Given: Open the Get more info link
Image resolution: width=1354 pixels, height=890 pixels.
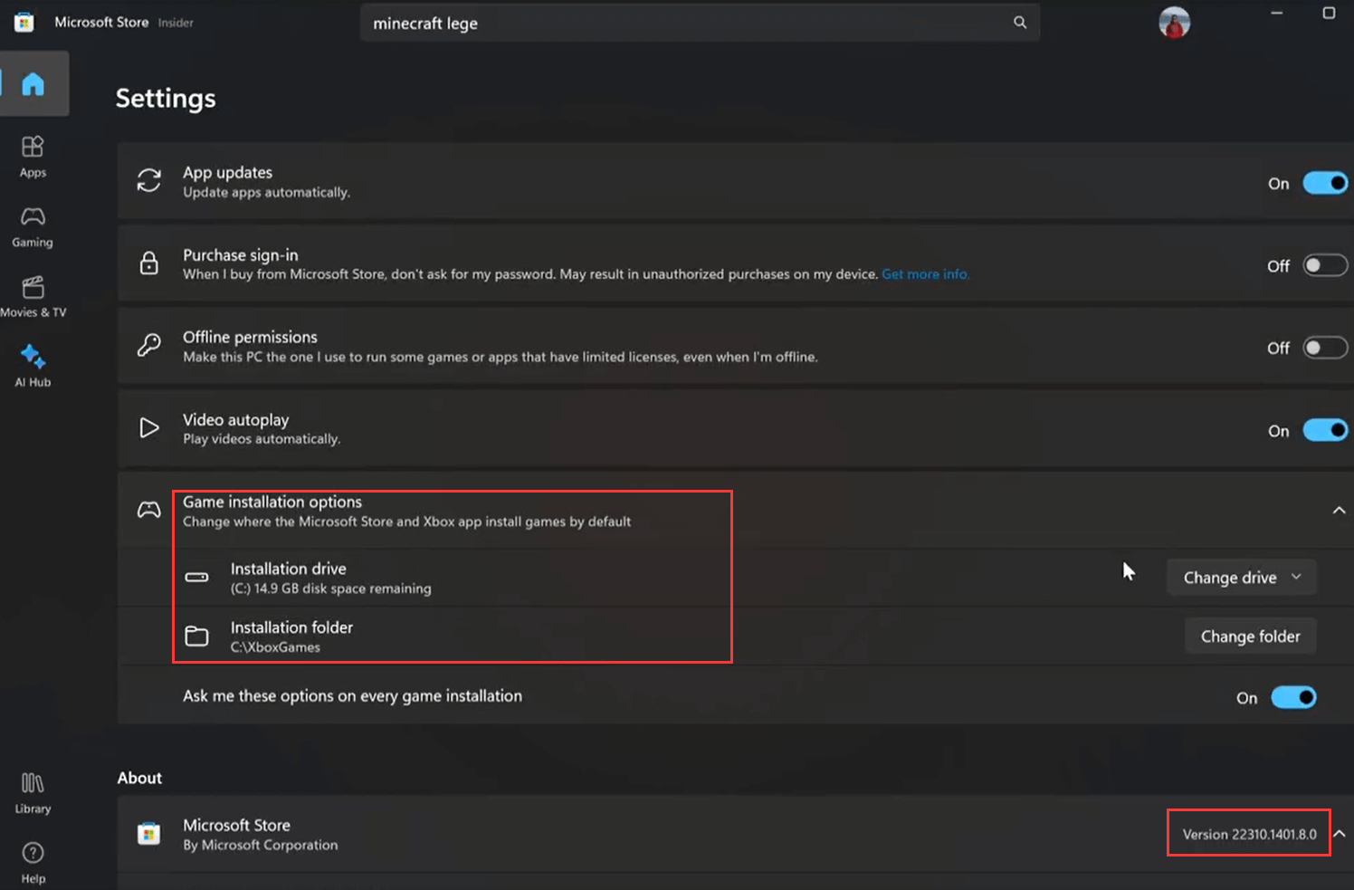Looking at the screenshot, I should (925, 274).
